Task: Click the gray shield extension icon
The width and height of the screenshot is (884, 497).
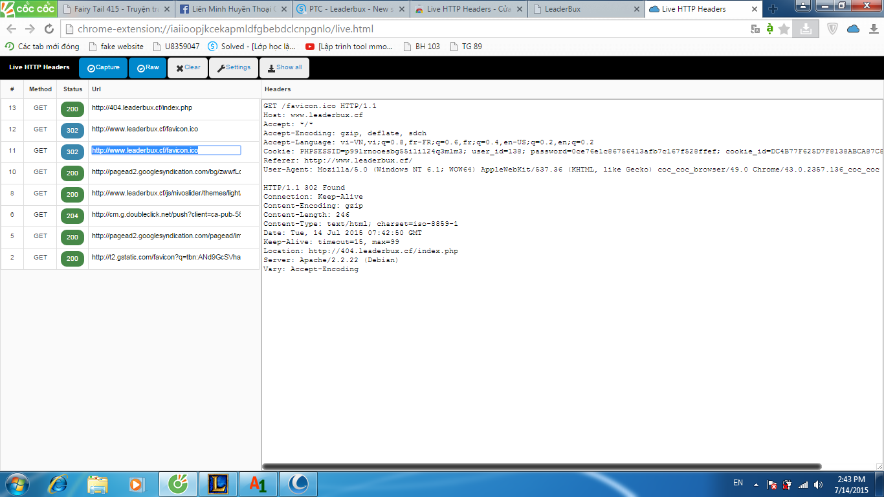Action: pos(834,29)
